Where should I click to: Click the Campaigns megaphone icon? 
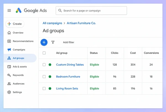coord(9,50)
